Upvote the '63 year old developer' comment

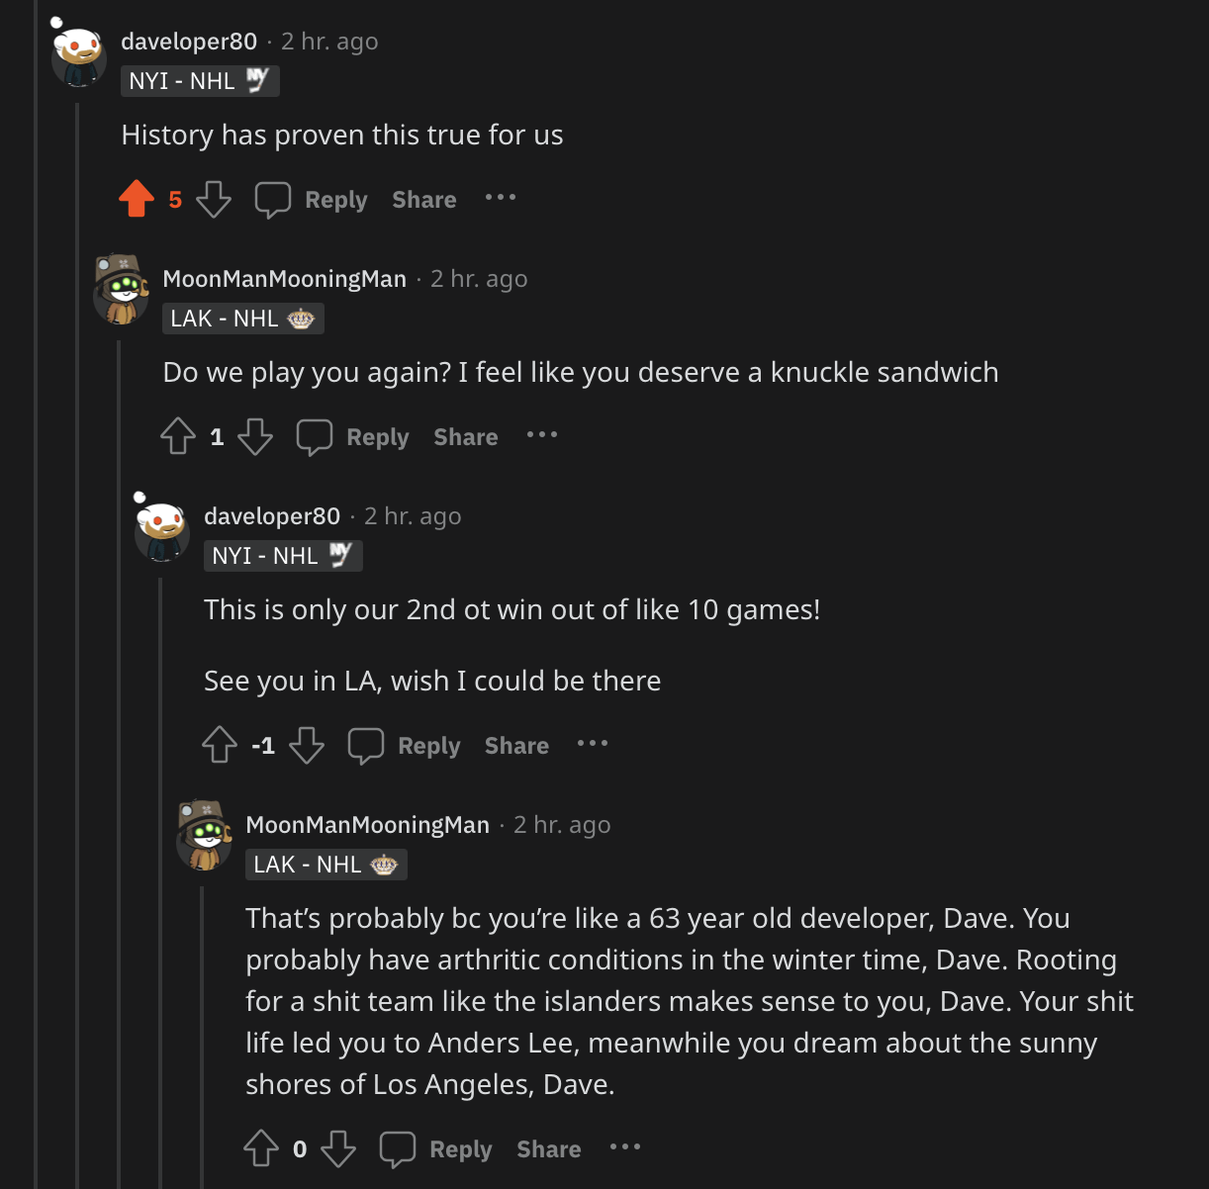261,1148
